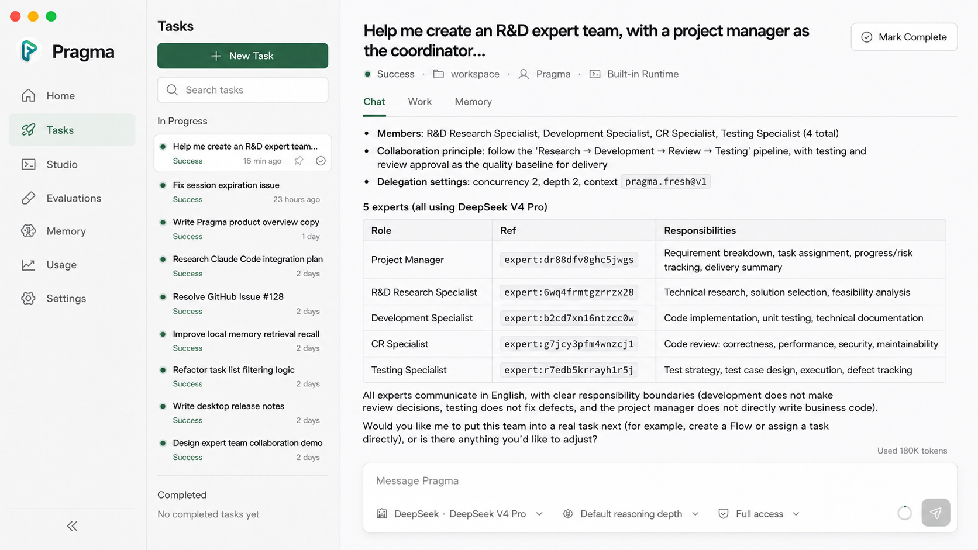Screen dimensions: 978x550
Task: Click Built-in Runtime label
Action: point(643,74)
